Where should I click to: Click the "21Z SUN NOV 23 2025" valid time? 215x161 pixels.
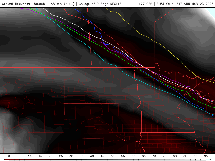click(195, 4)
